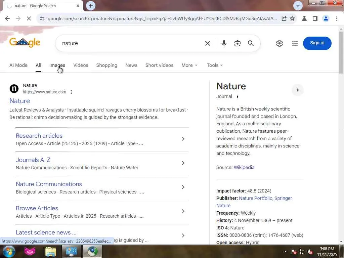
Task: Open the Action Center flag icon
Action: [x=294, y=252]
